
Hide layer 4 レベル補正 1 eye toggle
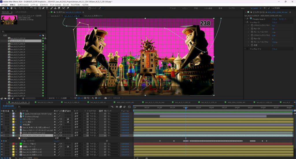coord(2,122)
